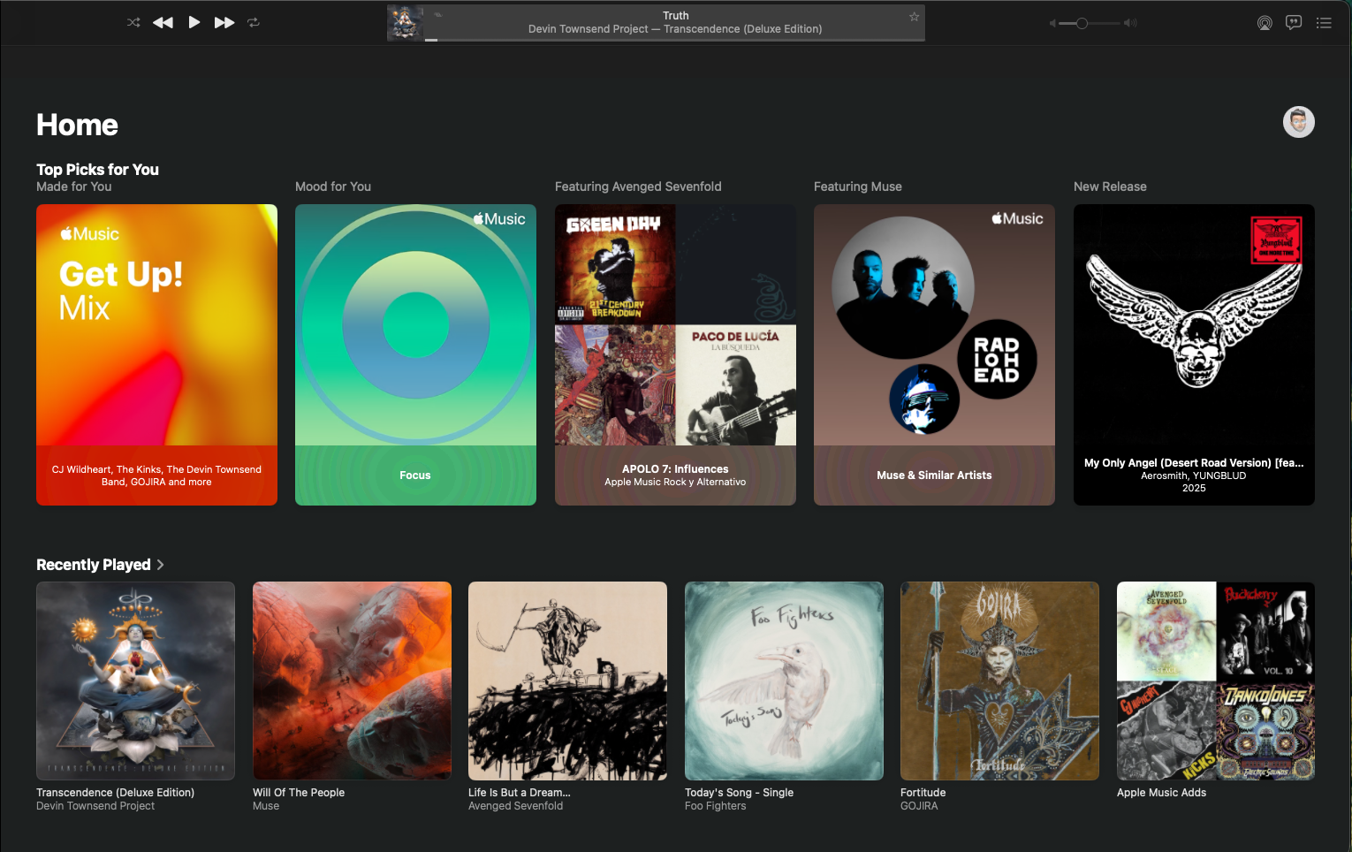Screen dimensions: 1352x852
Task: Toggle repeat mode
Action: point(254,23)
